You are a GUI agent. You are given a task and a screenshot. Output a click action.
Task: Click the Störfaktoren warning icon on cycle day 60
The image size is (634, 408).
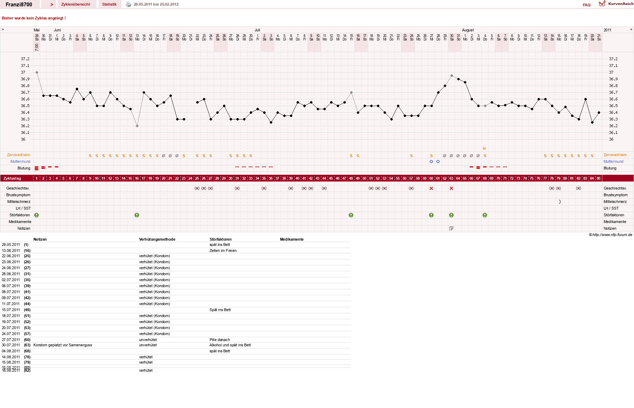click(431, 215)
